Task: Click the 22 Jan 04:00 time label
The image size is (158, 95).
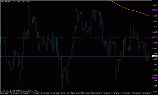Action: [55, 94]
